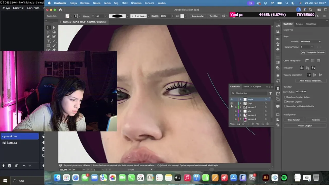Switch to the Retype tab
The height and width of the screenshot is (185, 329).
299,24
